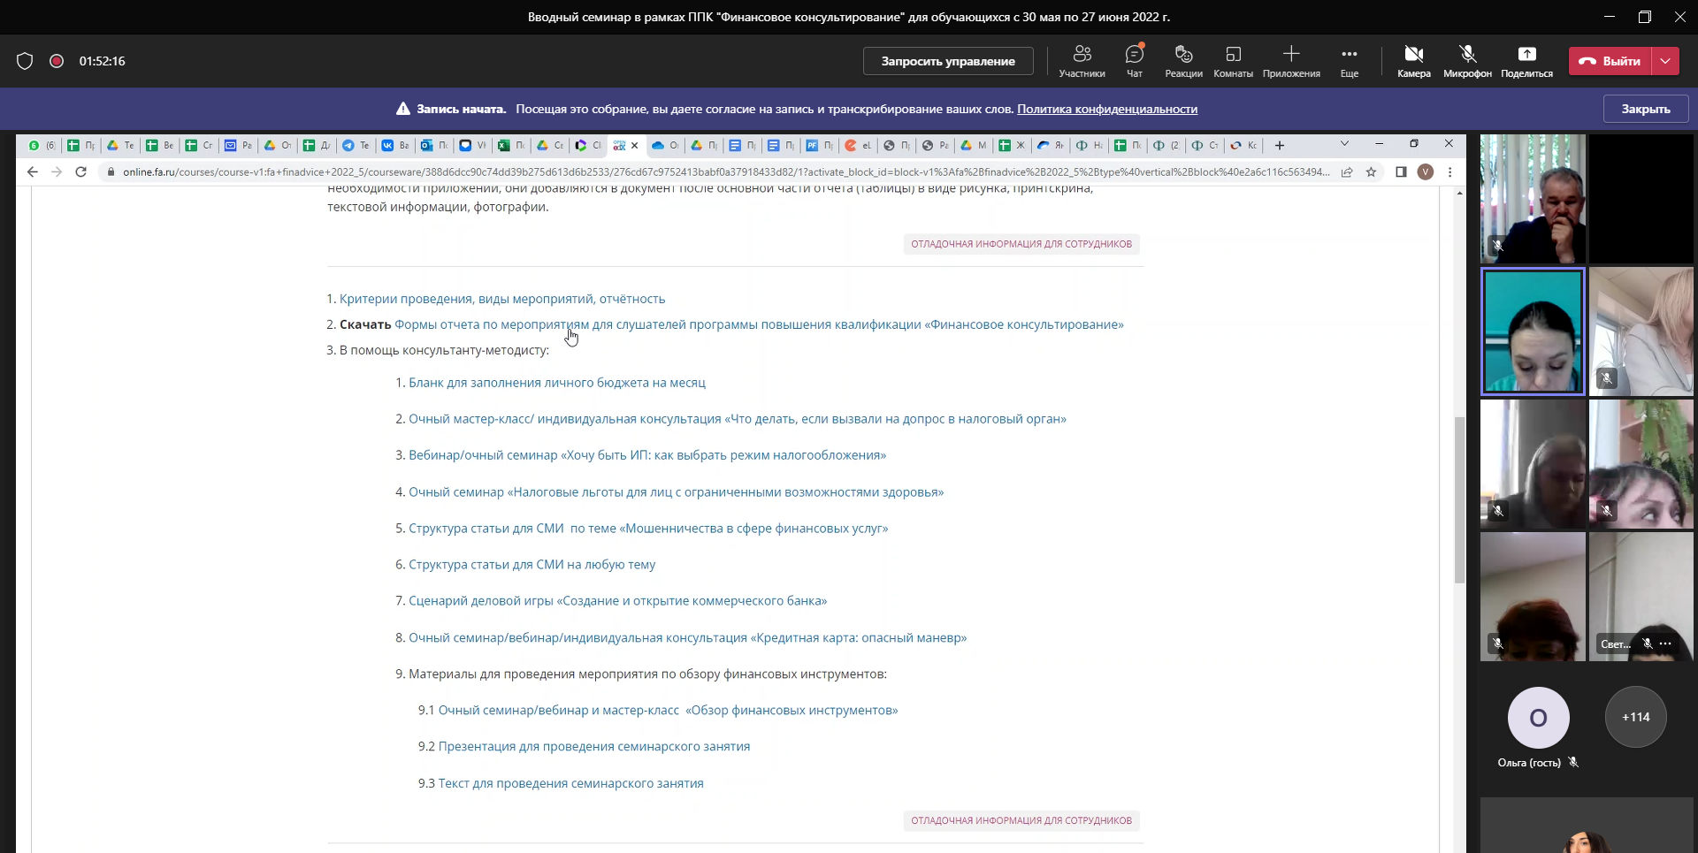
Task: Switch to the first browser tab labeled (6
Action: coord(42,146)
